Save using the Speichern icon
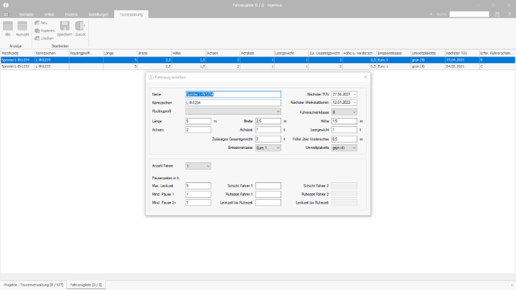Screen dimensions: 516x290 64,26
